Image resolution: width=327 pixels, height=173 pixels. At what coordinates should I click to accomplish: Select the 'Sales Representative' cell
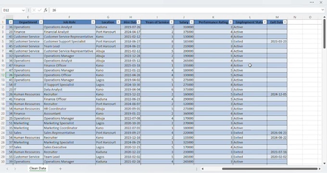[x=69, y=133]
